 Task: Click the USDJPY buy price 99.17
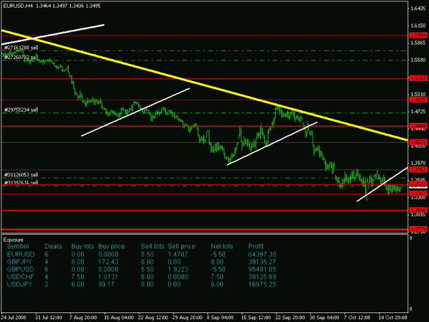106,284
